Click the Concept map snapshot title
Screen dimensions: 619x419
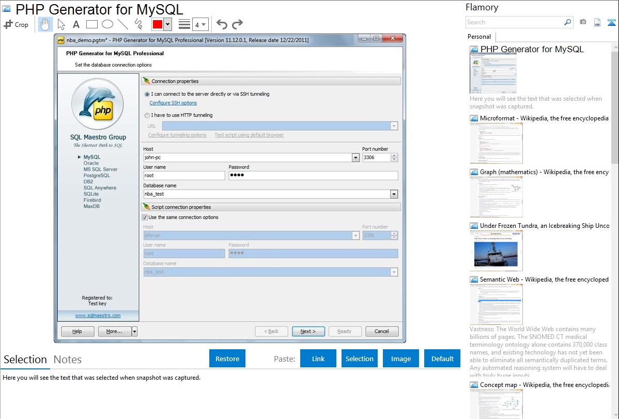pos(545,385)
